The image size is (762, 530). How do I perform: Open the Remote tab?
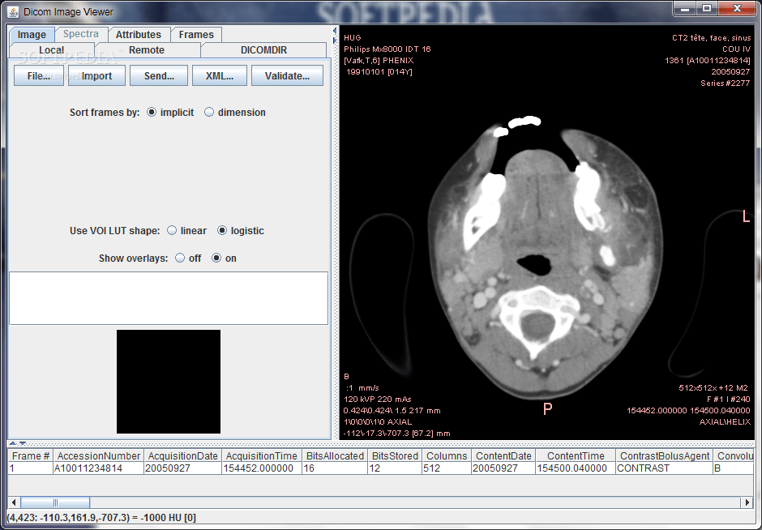pos(146,49)
